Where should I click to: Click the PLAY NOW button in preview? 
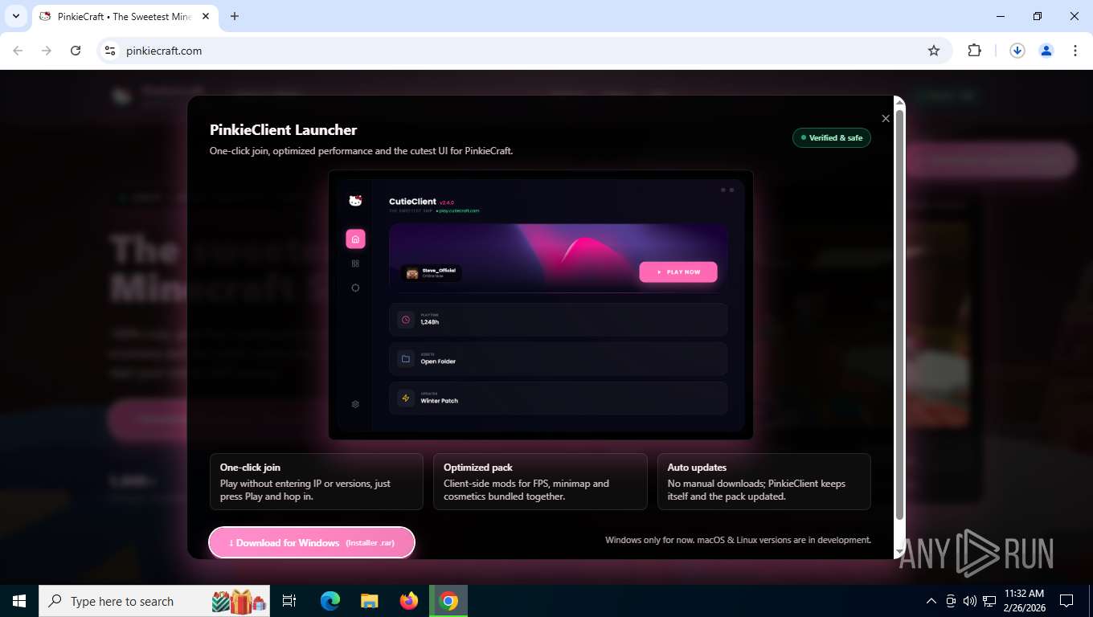click(x=678, y=272)
